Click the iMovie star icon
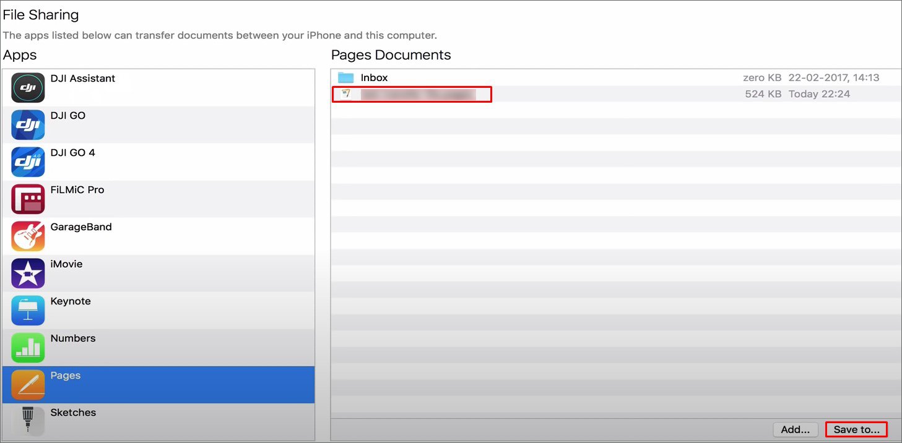This screenshot has width=902, height=443. pos(27,273)
